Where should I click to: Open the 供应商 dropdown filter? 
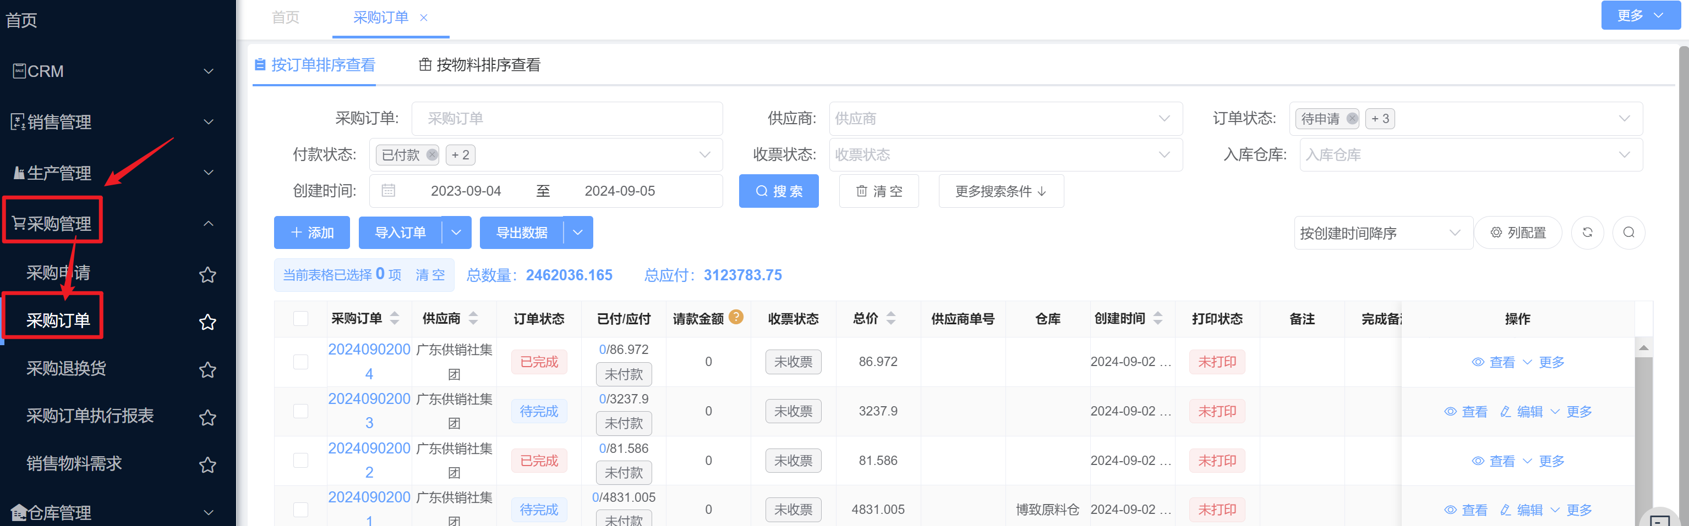click(1005, 119)
